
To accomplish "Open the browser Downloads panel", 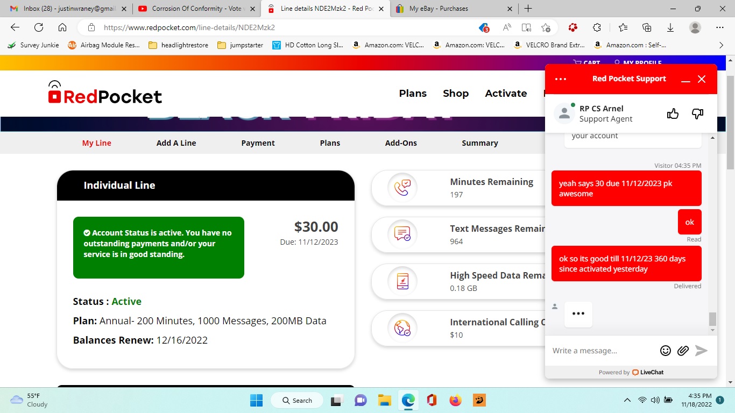I will pyautogui.click(x=670, y=27).
